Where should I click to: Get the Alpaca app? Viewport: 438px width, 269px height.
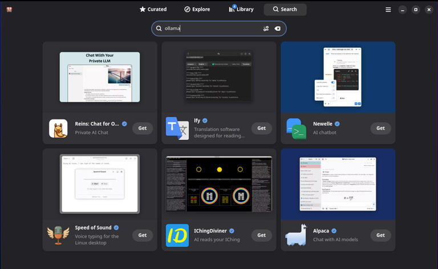(380, 235)
